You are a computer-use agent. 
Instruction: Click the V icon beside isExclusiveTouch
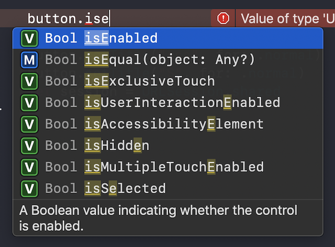pyautogui.click(x=28, y=81)
